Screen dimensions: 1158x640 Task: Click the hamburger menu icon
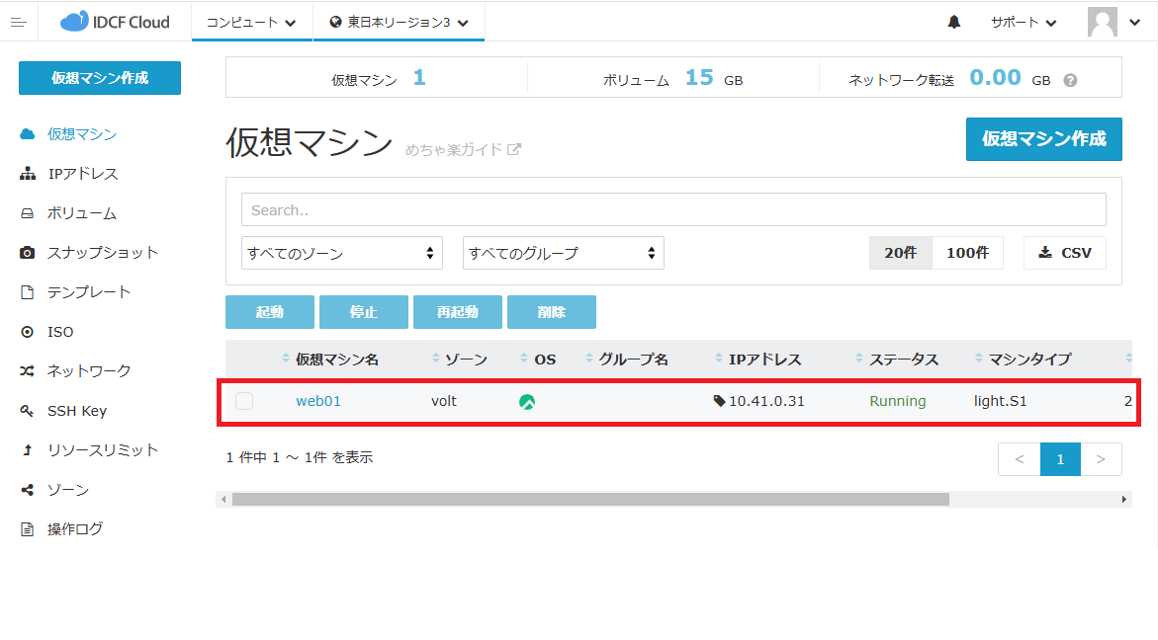pos(18,22)
